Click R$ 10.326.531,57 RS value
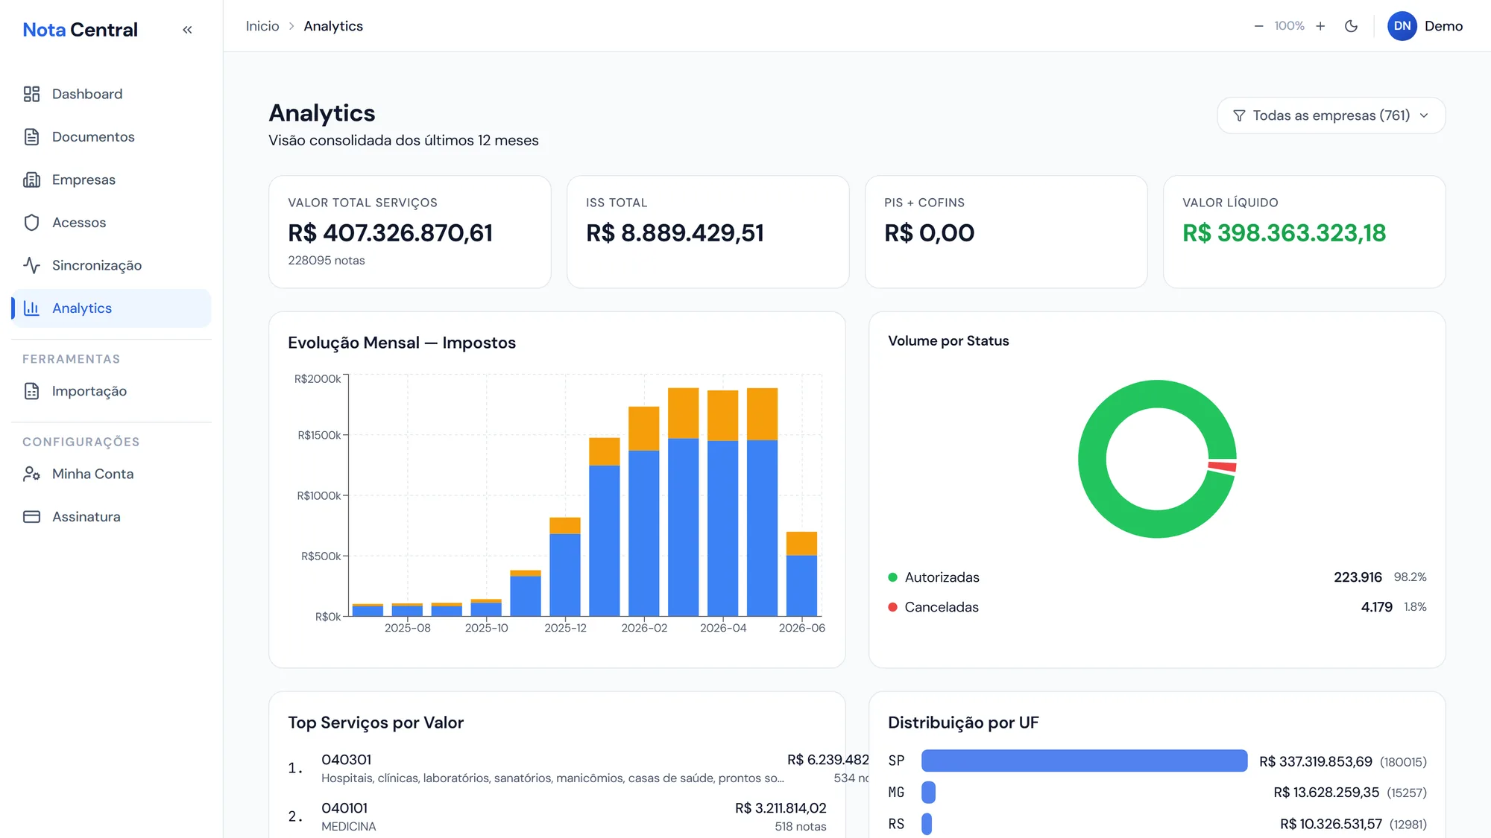The height and width of the screenshot is (838, 1491). coord(1331,824)
